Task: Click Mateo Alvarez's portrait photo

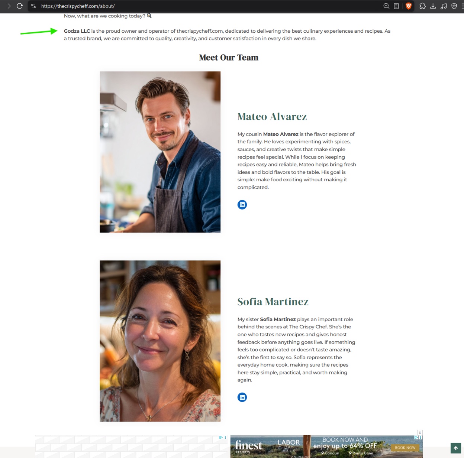Action: (x=160, y=152)
